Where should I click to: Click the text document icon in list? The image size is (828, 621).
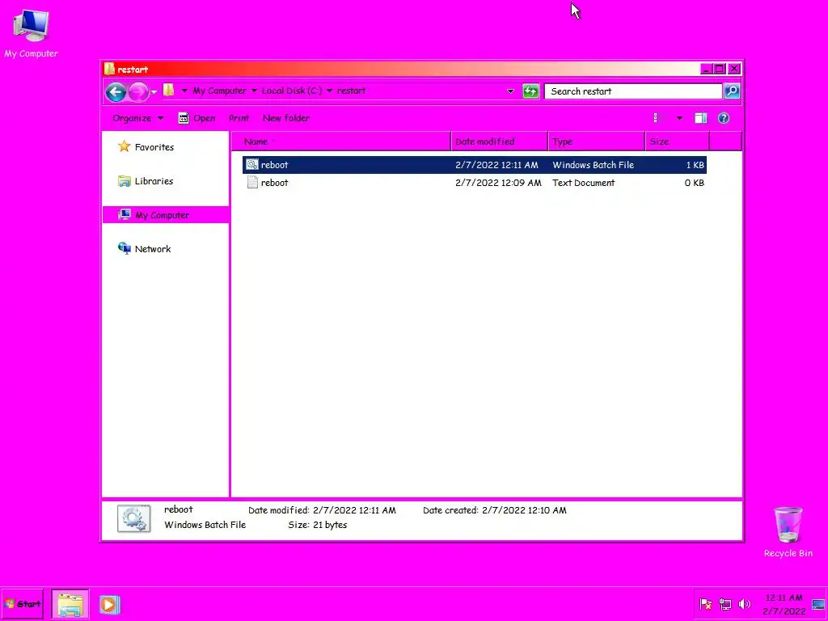point(252,183)
